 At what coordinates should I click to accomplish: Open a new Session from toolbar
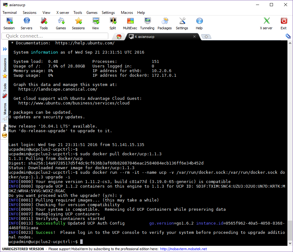tap(9, 23)
